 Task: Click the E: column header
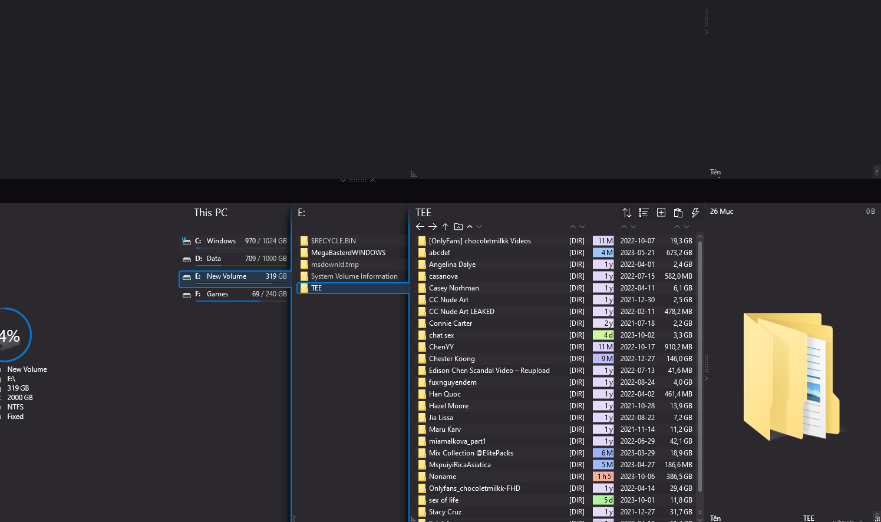point(301,213)
